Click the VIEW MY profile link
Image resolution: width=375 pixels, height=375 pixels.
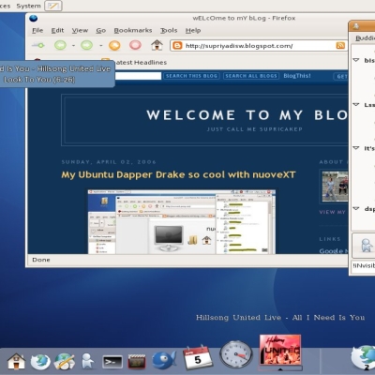pos(333,212)
